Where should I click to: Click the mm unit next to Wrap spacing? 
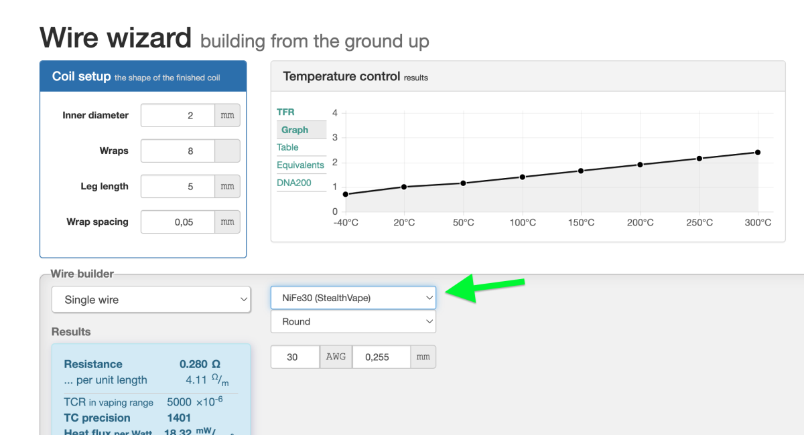(228, 222)
